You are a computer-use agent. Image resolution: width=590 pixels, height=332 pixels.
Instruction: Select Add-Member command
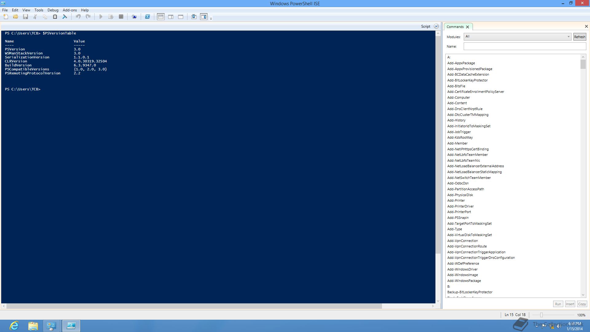(x=457, y=143)
